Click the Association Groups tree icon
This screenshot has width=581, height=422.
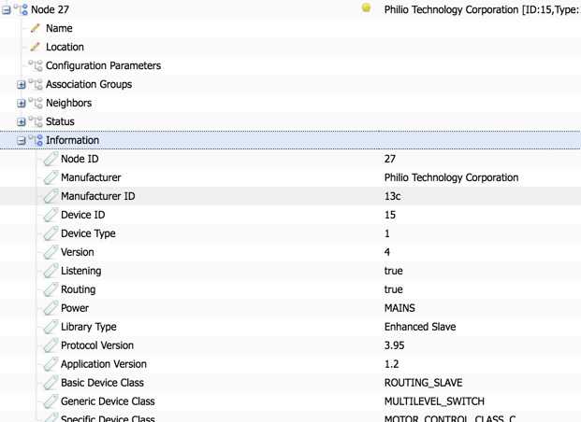36,84
